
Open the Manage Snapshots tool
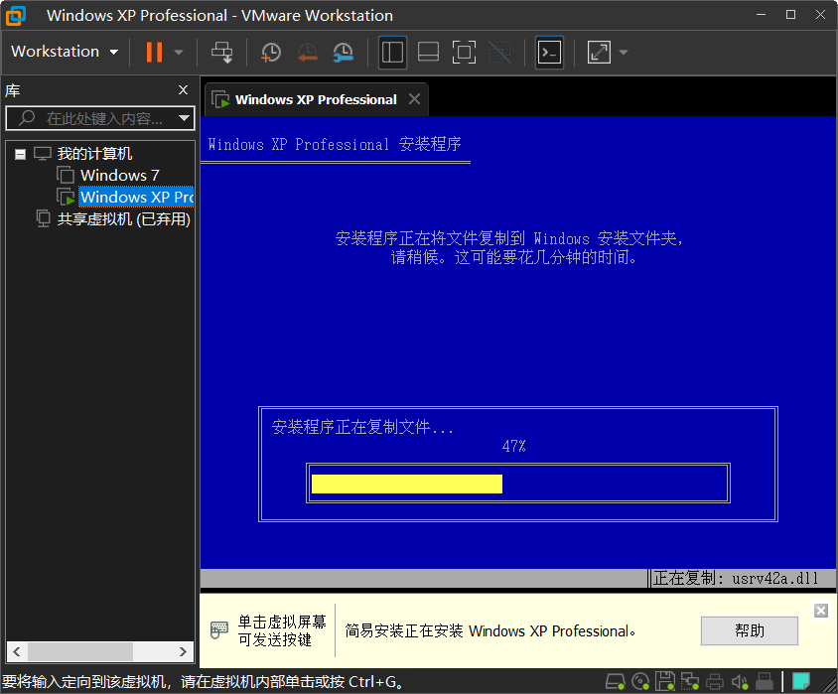[343, 52]
